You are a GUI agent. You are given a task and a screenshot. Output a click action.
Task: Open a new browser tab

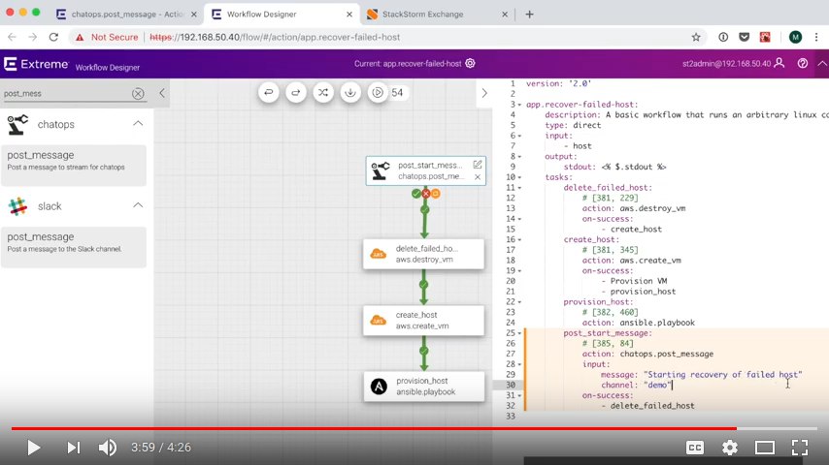click(529, 15)
